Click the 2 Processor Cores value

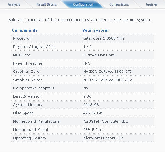(100, 55)
